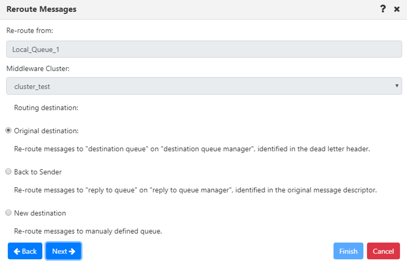Click the X icon to dismiss the dialog

click(397, 9)
